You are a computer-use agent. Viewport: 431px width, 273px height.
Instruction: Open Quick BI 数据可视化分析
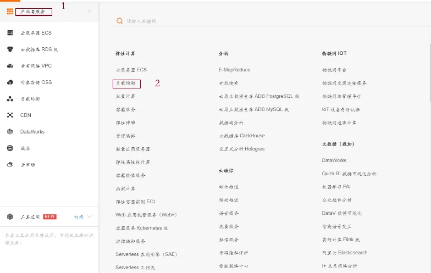[x=349, y=174]
